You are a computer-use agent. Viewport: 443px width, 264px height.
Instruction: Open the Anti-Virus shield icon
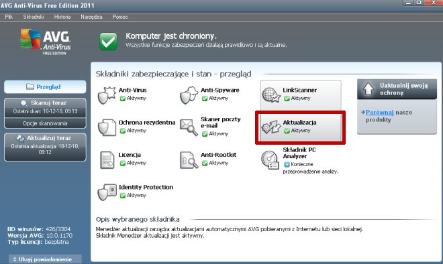(107, 95)
